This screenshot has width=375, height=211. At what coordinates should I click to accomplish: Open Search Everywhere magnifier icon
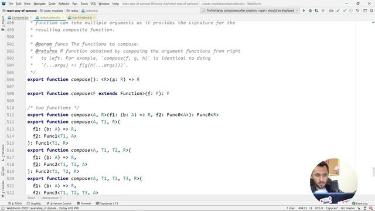pos(371,11)
